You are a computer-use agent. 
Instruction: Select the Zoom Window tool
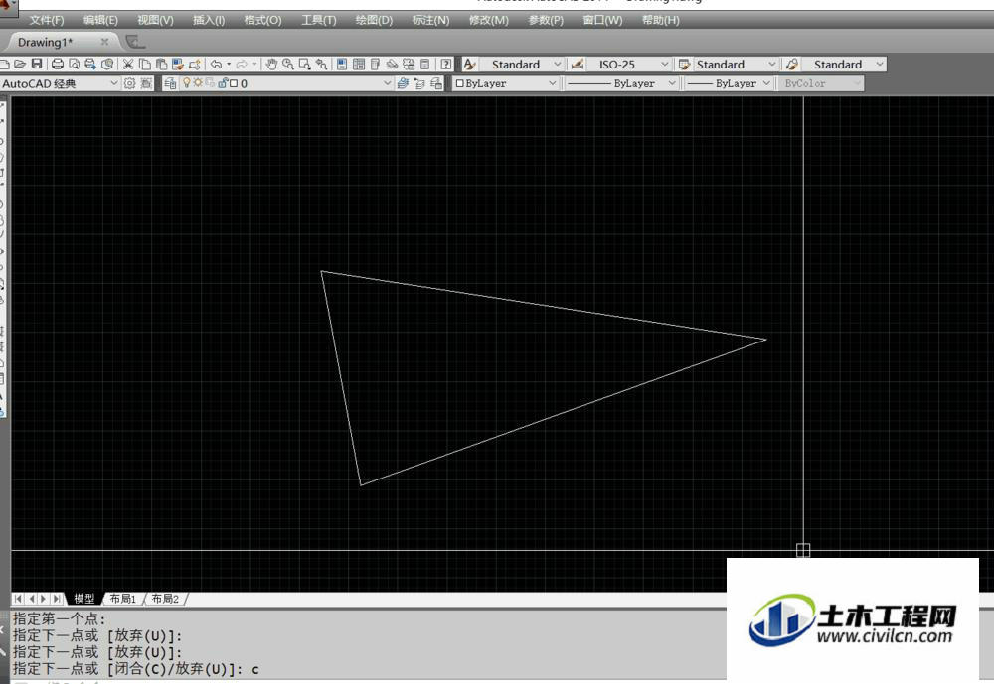pyautogui.click(x=305, y=64)
